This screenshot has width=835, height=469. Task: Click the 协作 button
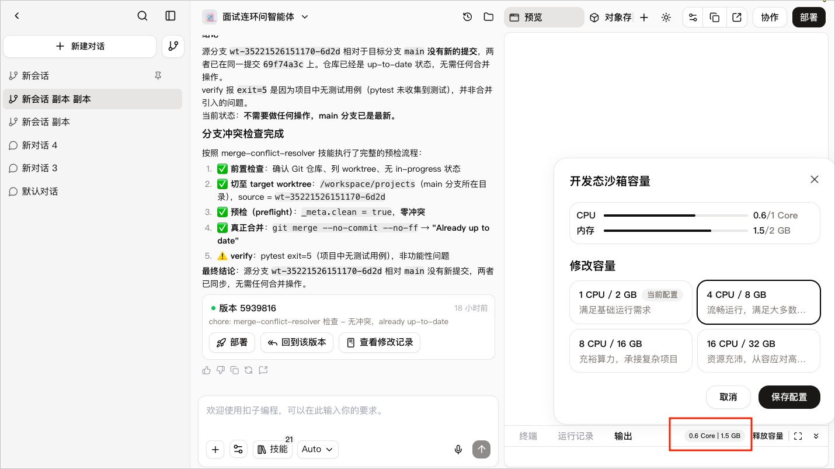point(770,18)
